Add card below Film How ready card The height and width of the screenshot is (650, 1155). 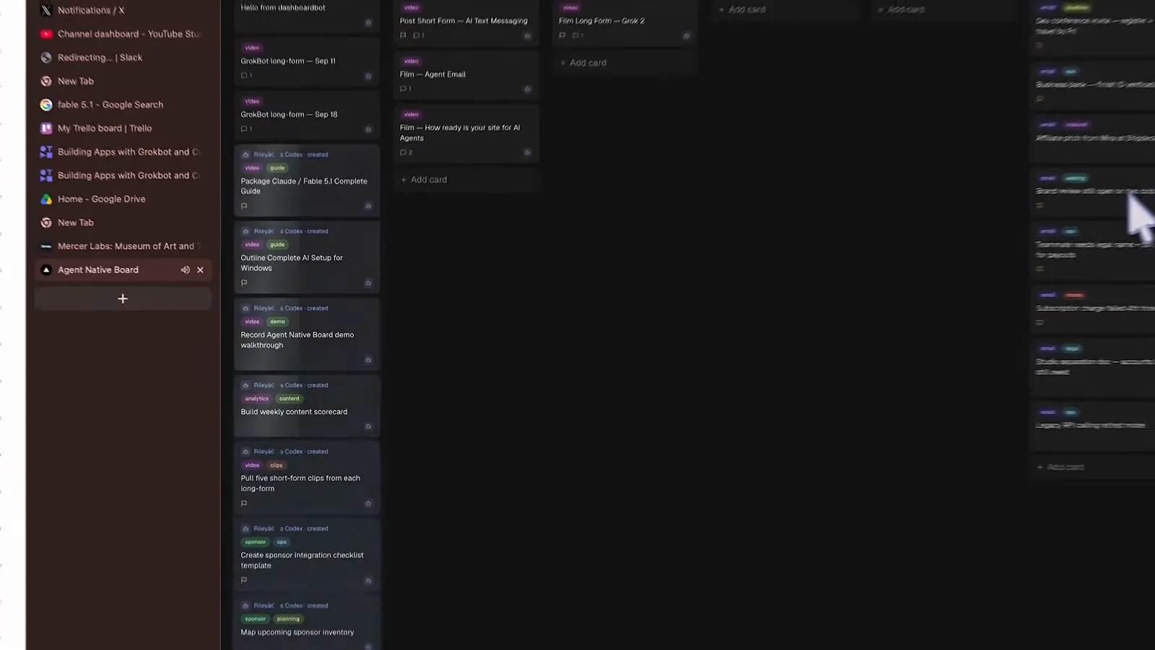click(466, 180)
